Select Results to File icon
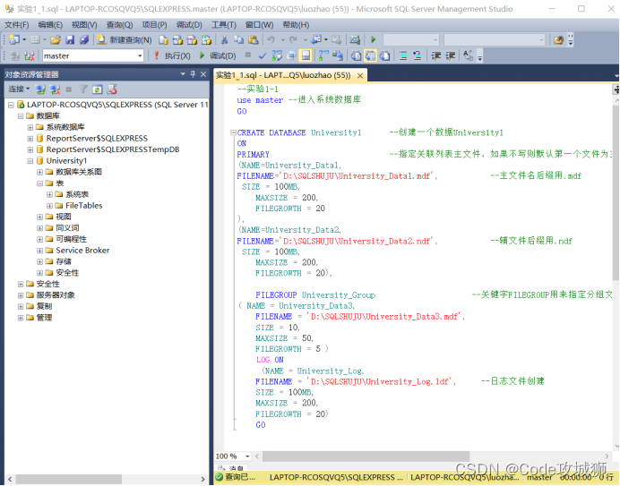The image size is (620, 486). tap(384, 55)
